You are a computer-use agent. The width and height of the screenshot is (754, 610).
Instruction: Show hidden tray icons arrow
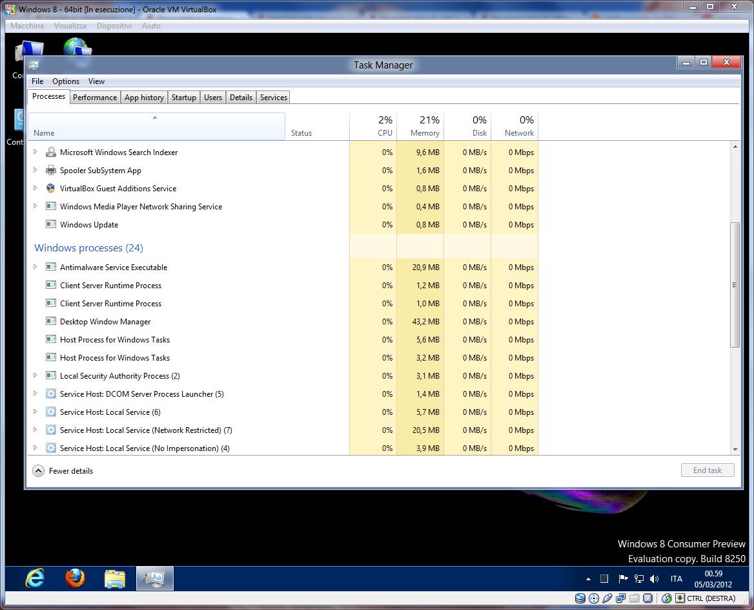click(588, 579)
